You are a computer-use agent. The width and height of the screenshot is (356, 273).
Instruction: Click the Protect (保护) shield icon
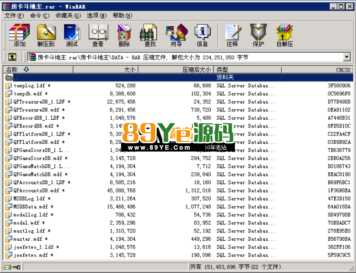[x=259, y=35]
